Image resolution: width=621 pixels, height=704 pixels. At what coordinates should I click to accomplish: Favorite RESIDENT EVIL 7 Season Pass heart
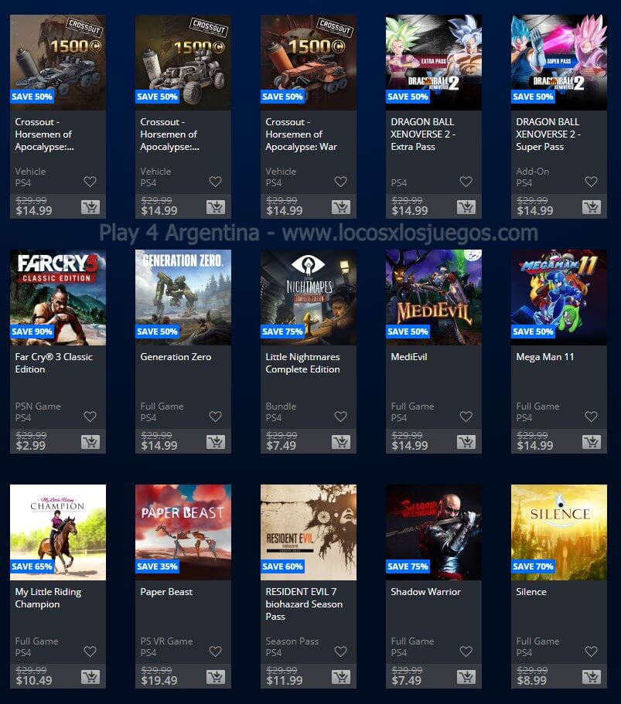pos(340,651)
